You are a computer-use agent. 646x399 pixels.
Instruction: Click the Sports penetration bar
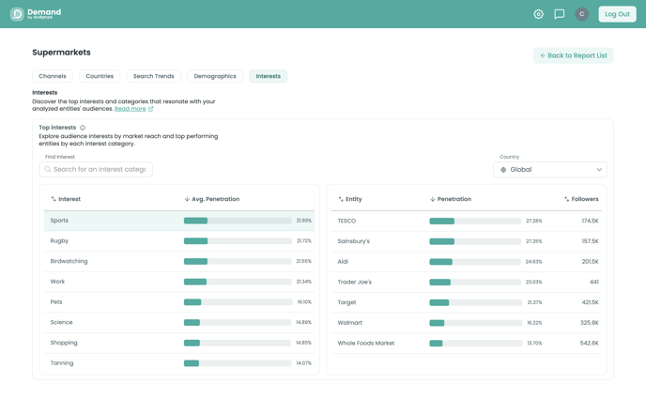click(x=238, y=221)
